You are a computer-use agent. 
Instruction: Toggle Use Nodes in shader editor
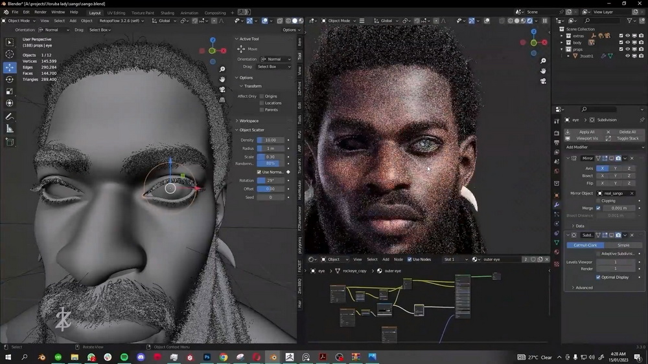coord(410,259)
